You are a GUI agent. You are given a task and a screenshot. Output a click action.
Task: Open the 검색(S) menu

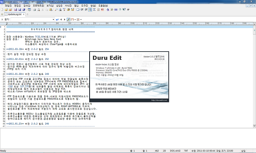coord(27,6)
